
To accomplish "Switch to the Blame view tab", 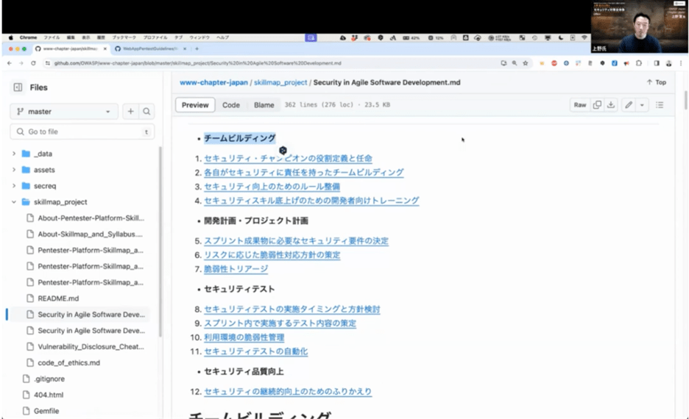I will tap(264, 105).
